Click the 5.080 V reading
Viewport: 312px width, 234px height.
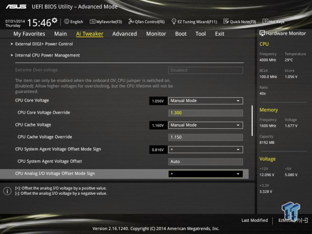coord(291,175)
